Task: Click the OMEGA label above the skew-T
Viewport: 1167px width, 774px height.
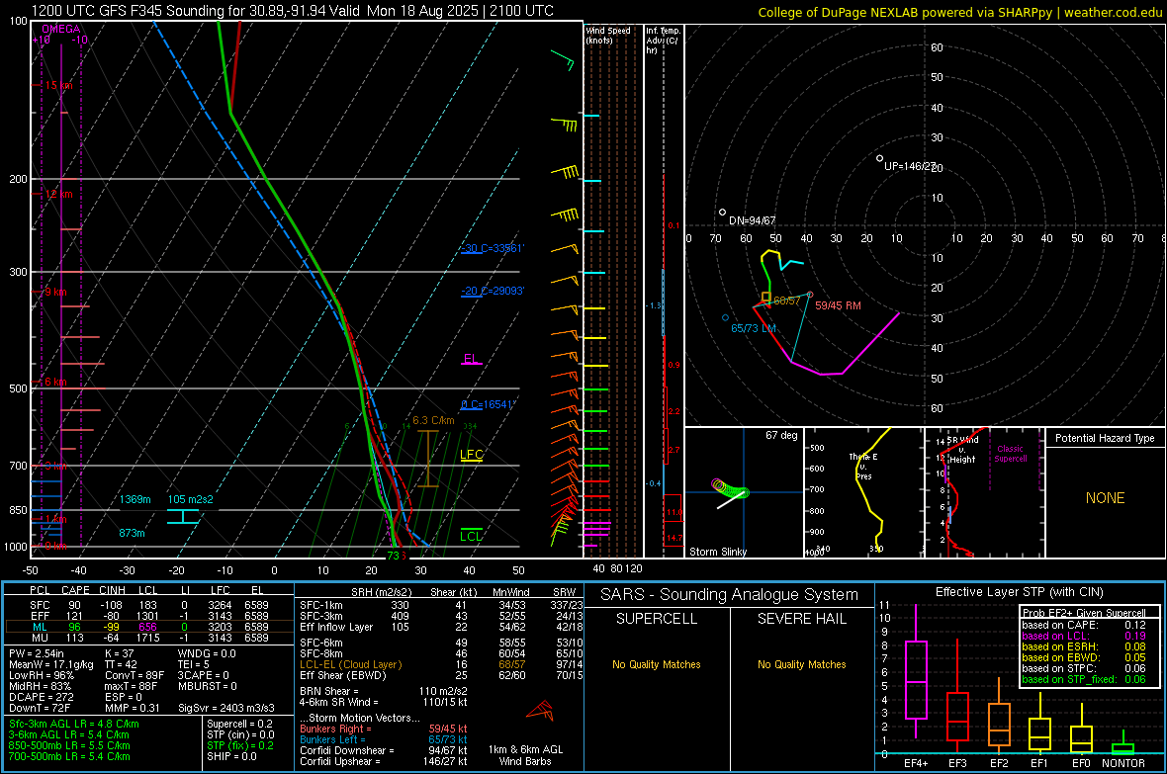Action: [x=61, y=29]
